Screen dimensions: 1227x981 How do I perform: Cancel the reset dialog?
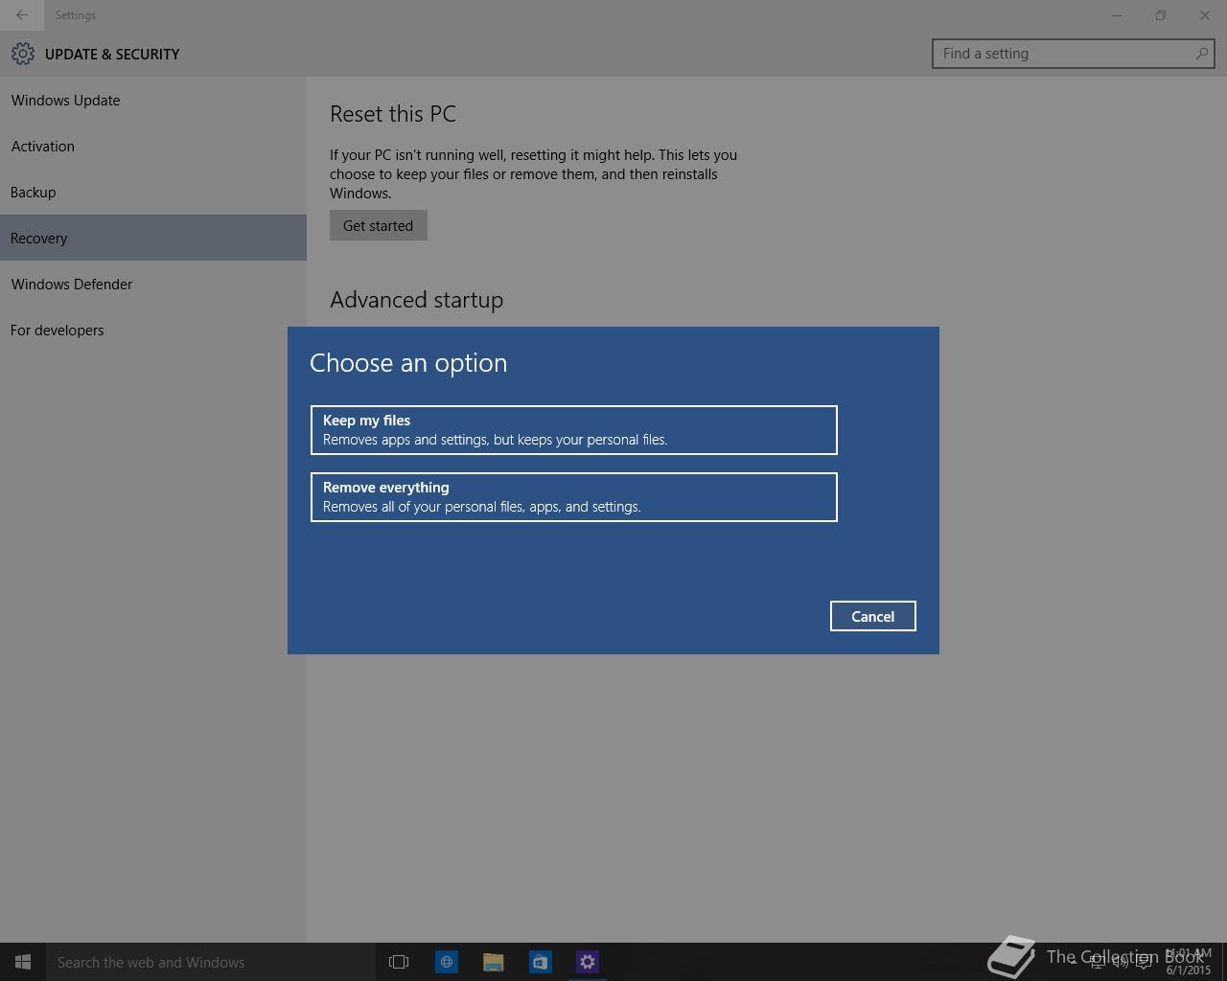point(872,616)
